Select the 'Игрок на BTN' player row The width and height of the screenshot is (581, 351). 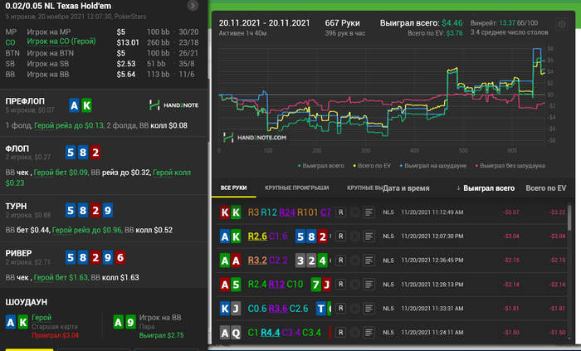[102, 53]
